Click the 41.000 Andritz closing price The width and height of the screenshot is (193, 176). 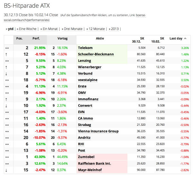[160, 138]
